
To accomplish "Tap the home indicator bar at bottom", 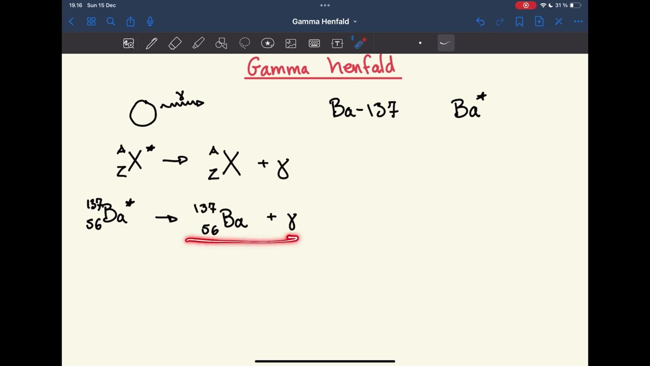I will point(325,361).
